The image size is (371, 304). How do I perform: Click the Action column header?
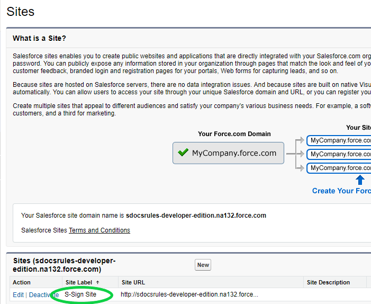(x=22, y=282)
